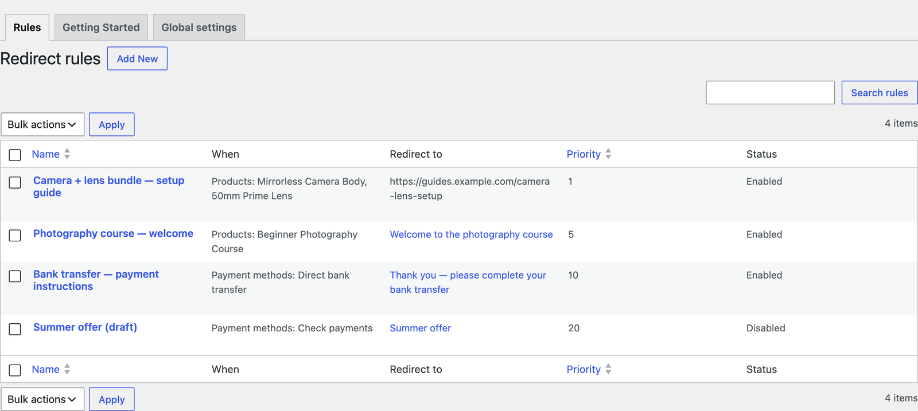Screen dimensions: 918x411
Task: Select the Photography course rule checkbox
Action: (15, 236)
